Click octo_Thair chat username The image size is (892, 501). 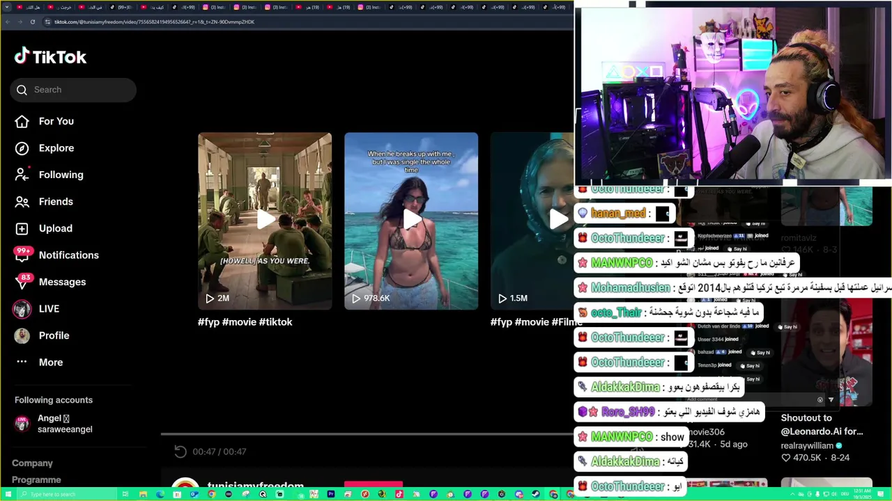pos(616,312)
